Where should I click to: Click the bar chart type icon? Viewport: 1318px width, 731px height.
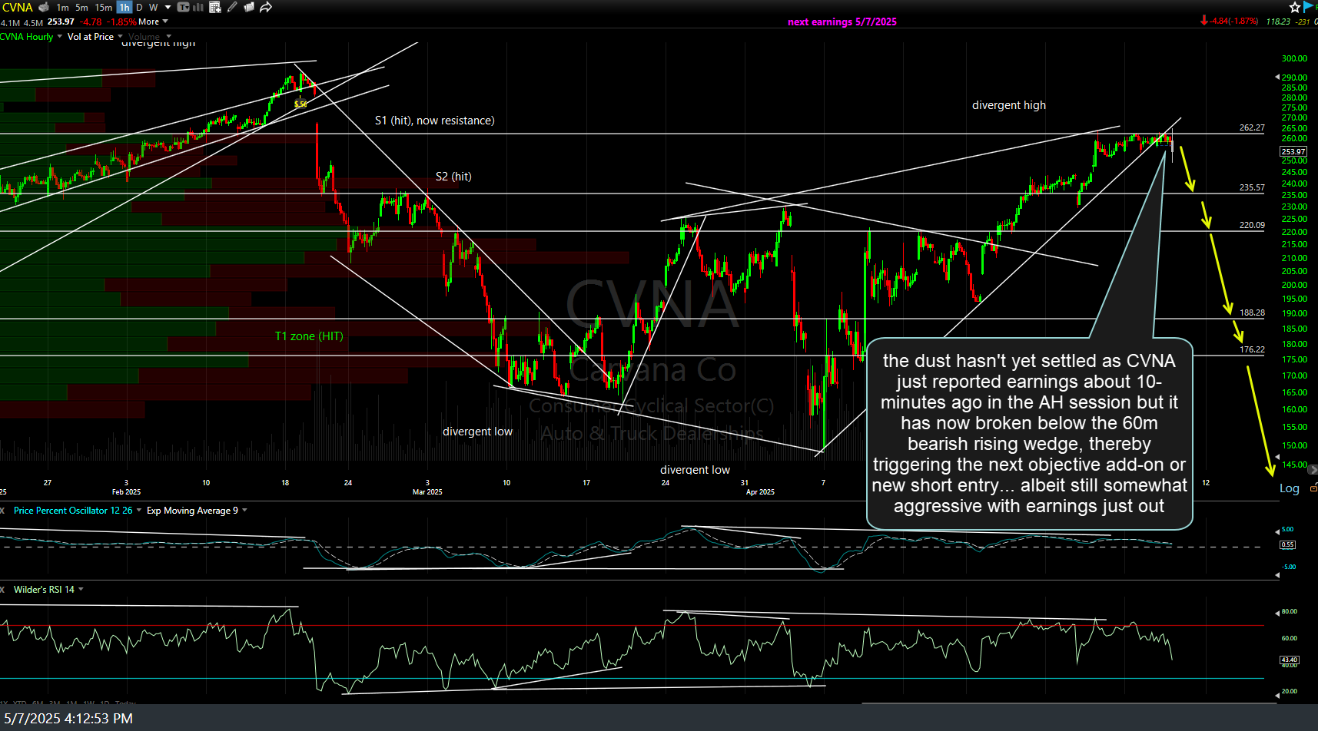tap(198, 7)
